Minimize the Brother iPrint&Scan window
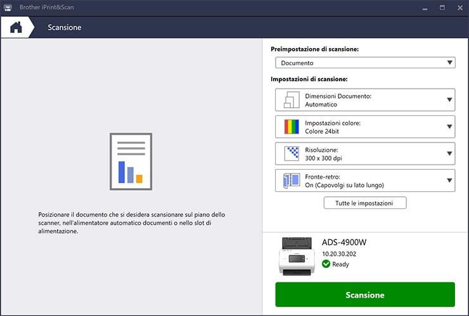 [x=423, y=8]
